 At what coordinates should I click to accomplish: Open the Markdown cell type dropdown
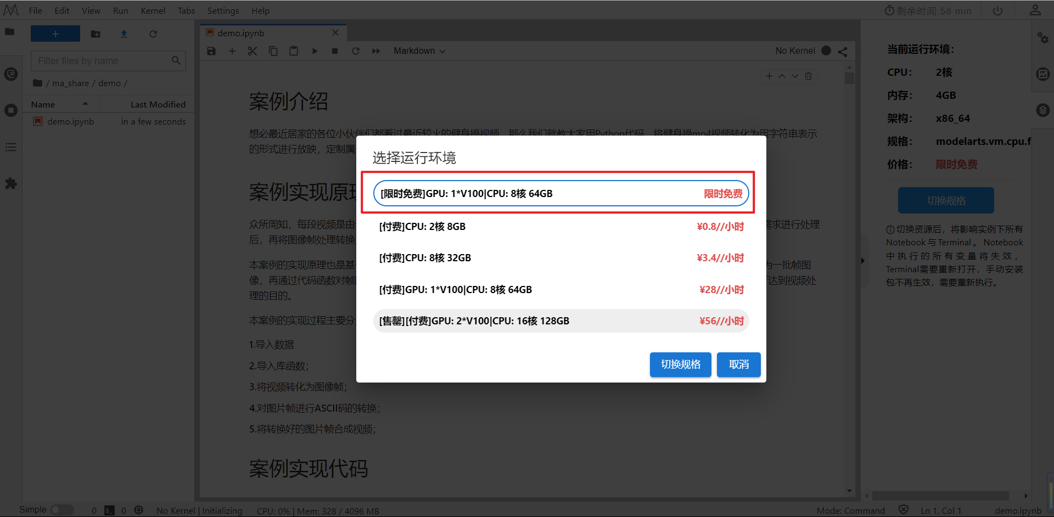[x=419, y=51]
